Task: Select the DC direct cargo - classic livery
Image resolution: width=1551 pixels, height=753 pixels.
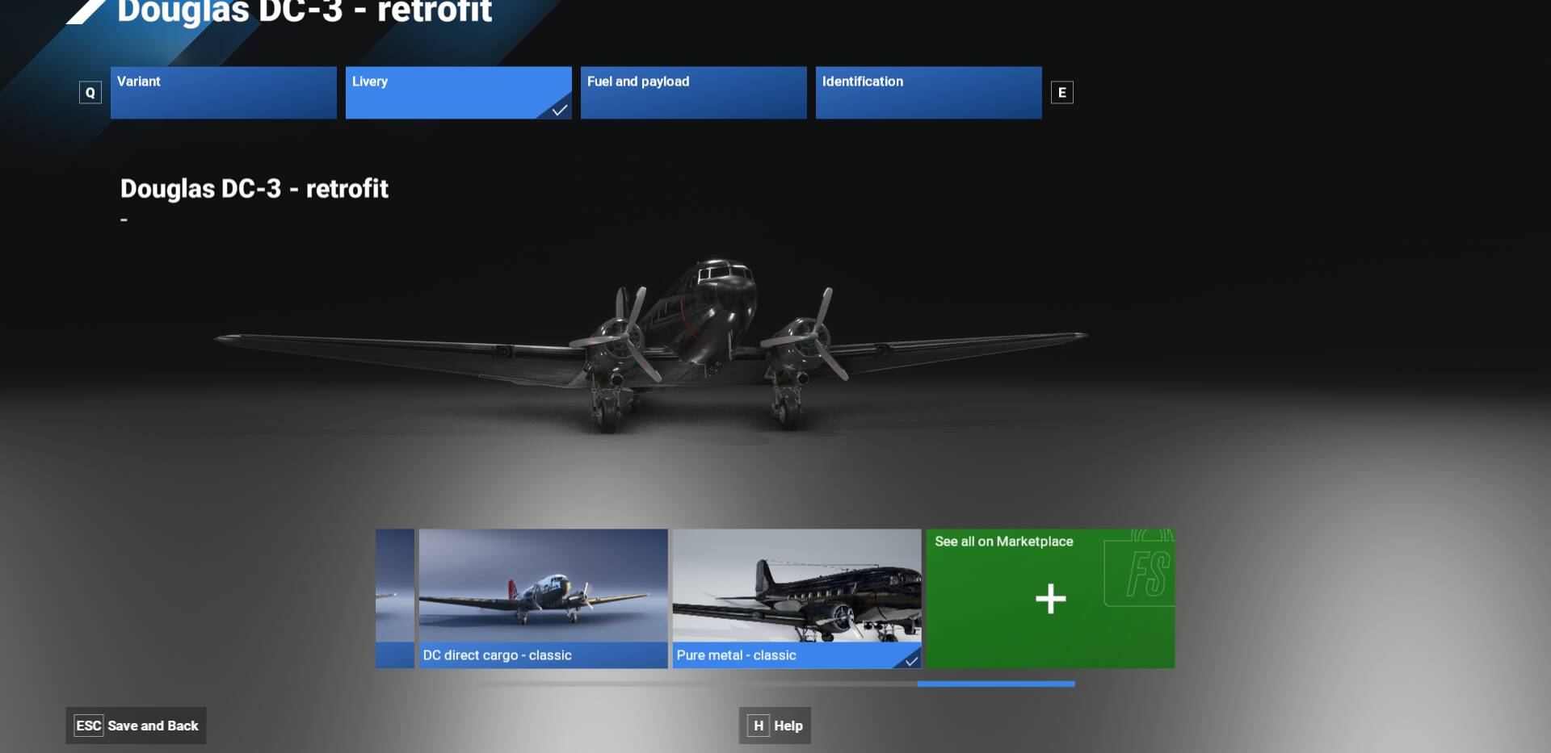Action: [x=544, y=599]
